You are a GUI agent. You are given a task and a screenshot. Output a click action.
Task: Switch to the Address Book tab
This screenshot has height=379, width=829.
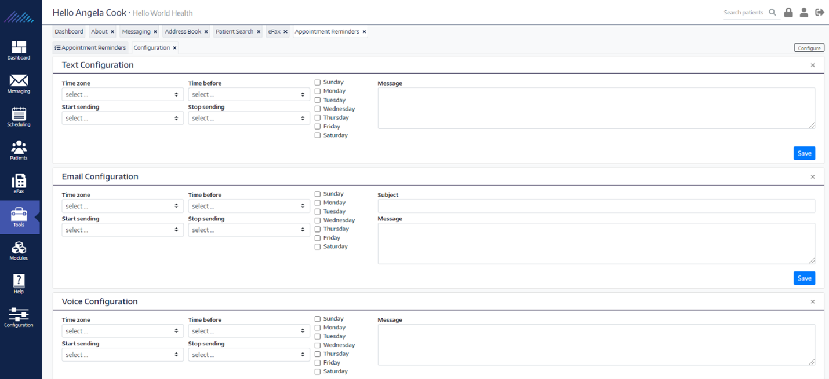point(183,32)
